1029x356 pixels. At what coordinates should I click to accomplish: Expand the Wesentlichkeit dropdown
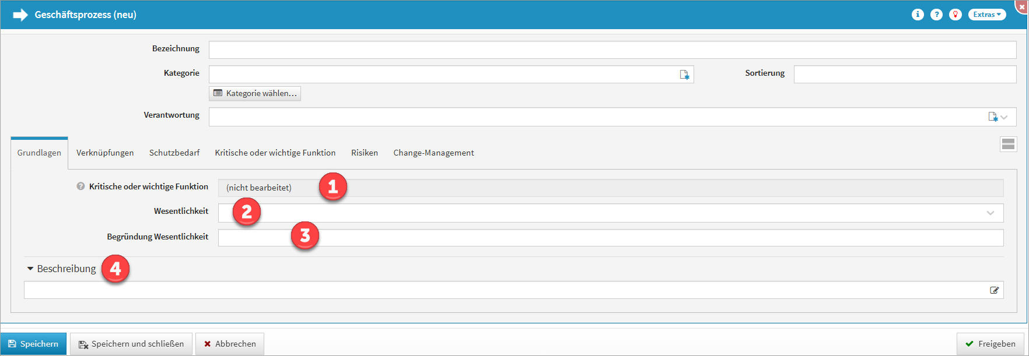tap(990, 213)
